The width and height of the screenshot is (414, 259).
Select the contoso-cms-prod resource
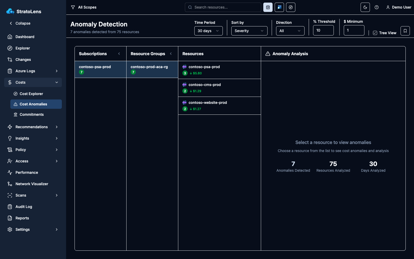pyautogui.click(x=219, y=88)
